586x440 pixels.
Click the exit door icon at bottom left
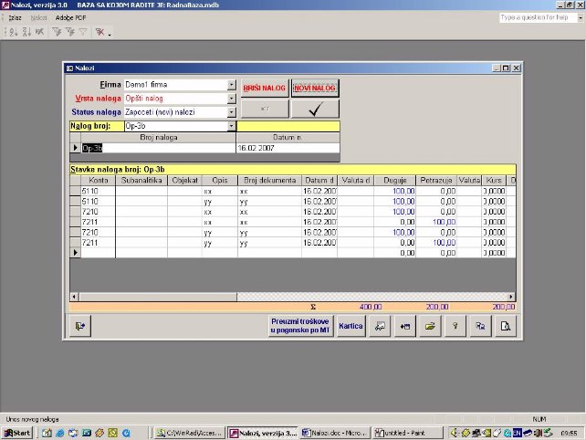[x=81, y=326]
